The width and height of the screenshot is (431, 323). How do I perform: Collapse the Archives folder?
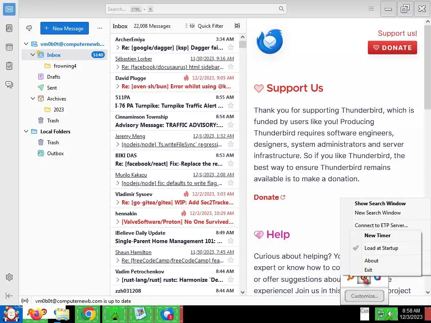click(x=33, y=98)
